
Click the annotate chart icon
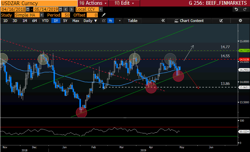221,21
